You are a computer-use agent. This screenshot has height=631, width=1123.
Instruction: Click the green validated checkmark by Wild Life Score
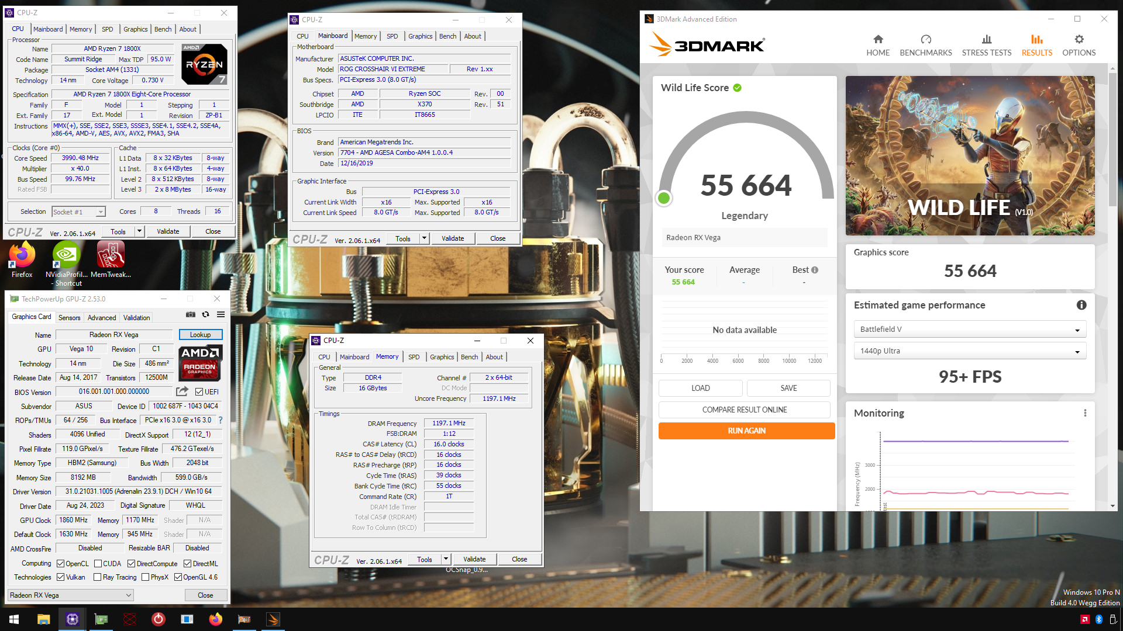[x=737, y=88]
